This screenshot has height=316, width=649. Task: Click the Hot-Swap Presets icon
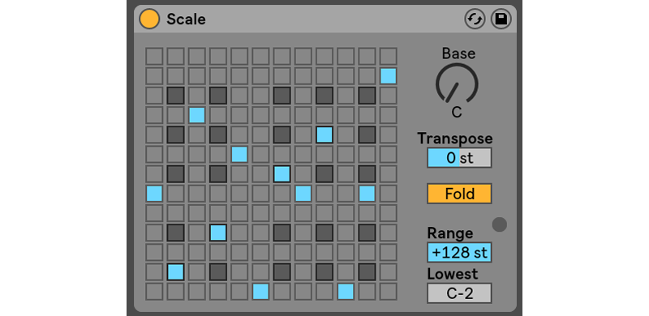click(475, 19)
